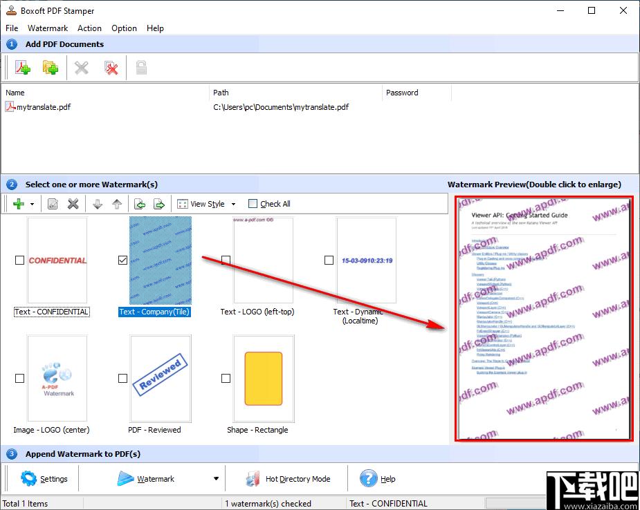Open the Help menu in the menu bar

(x=155, y=28)
